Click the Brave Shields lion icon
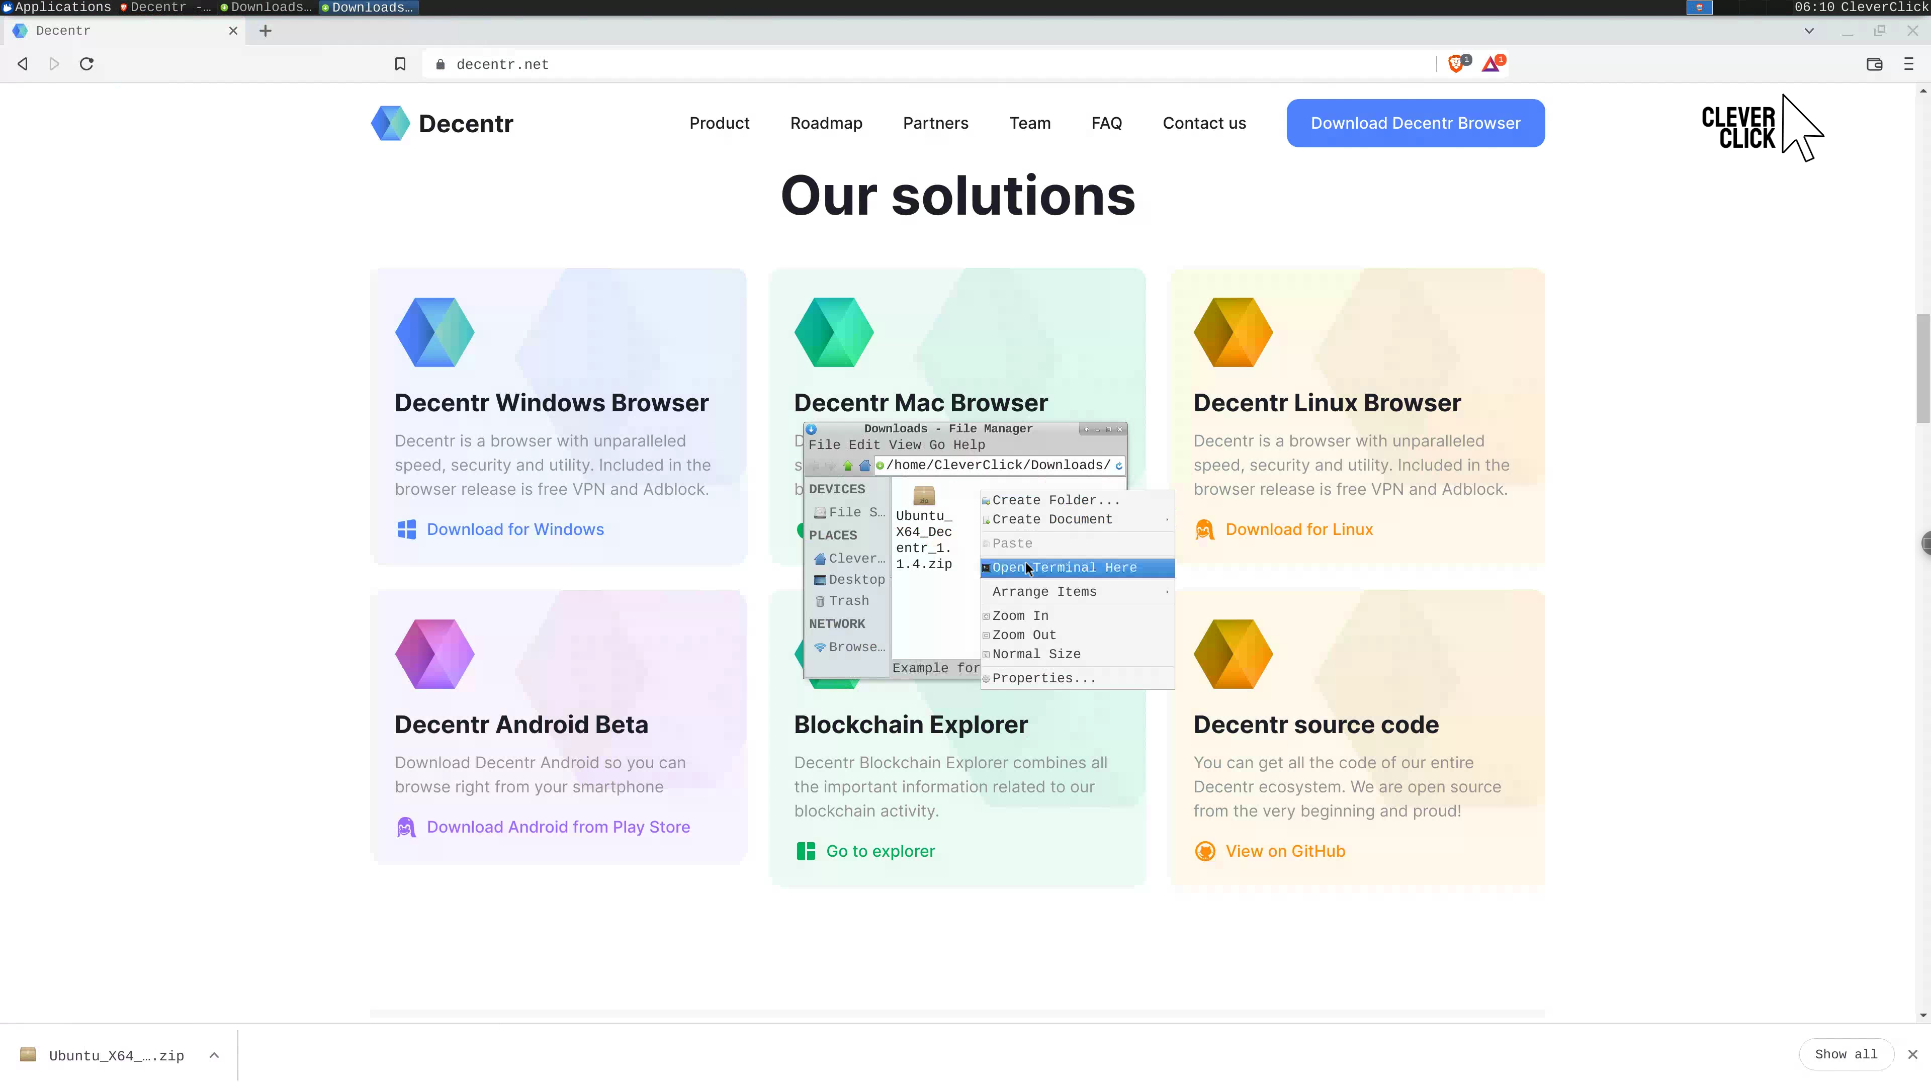Image resolution: width=1931 pixels, height=1086 pixels. pyautogui.click(x=1456, y=64)
